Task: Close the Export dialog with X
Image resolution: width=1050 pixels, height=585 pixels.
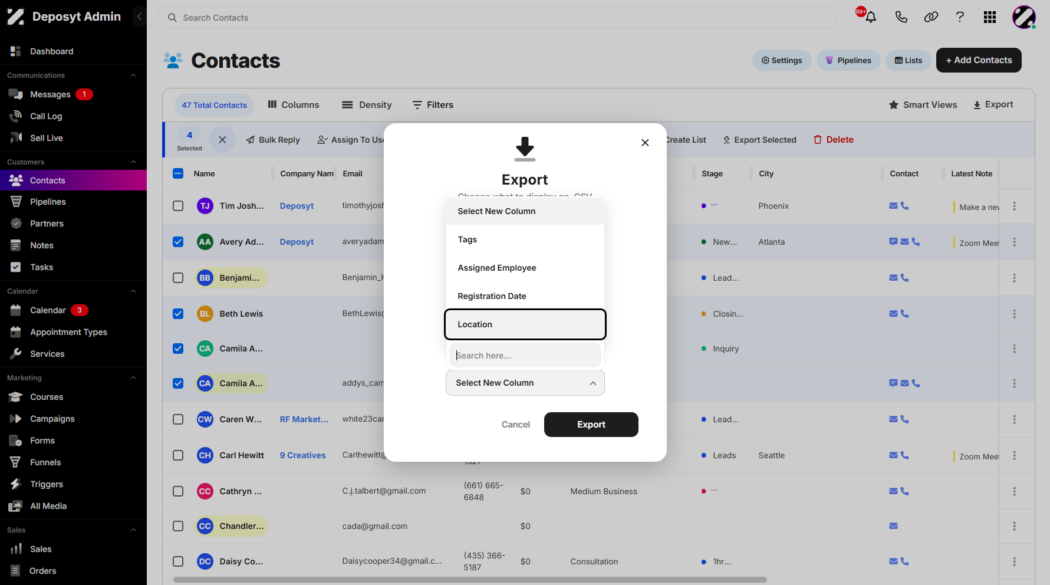Action: tap(645, 142)
